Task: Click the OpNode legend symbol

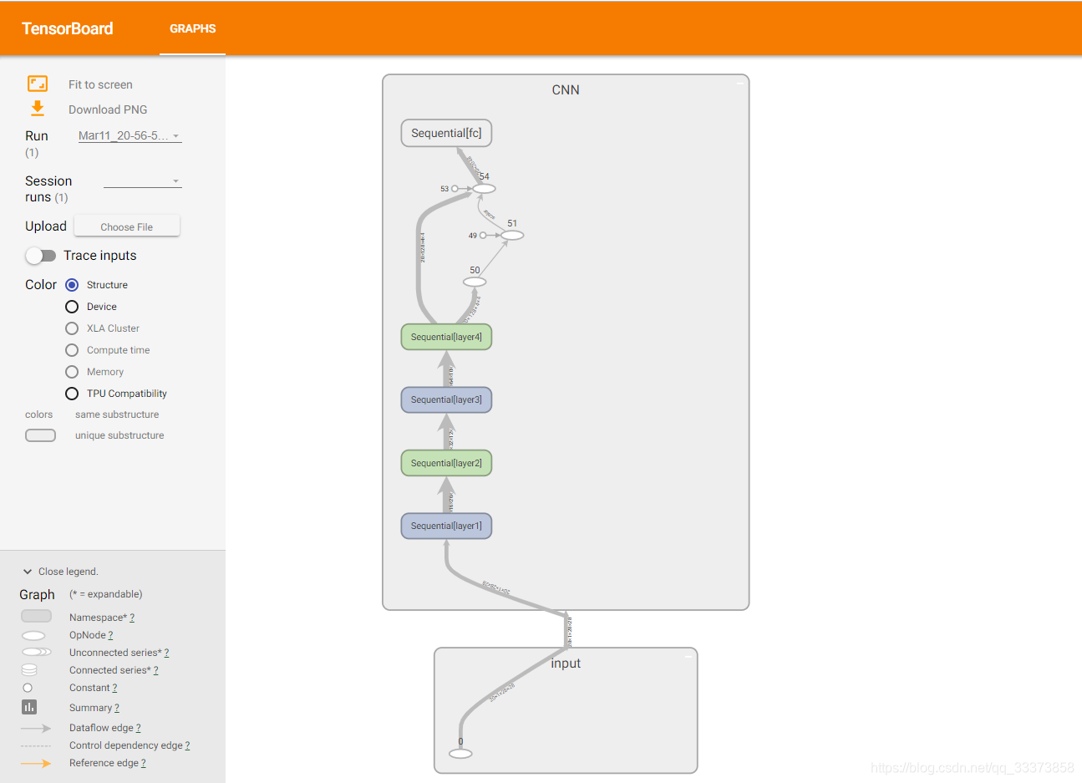Action: 33,635
